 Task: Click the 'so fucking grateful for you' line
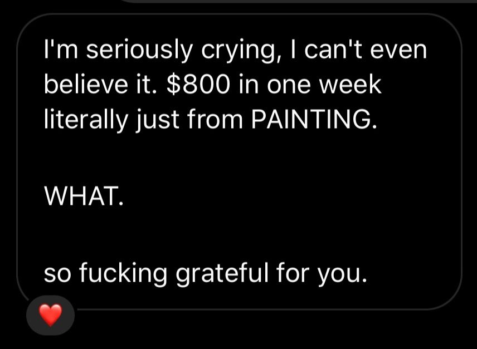206,273
